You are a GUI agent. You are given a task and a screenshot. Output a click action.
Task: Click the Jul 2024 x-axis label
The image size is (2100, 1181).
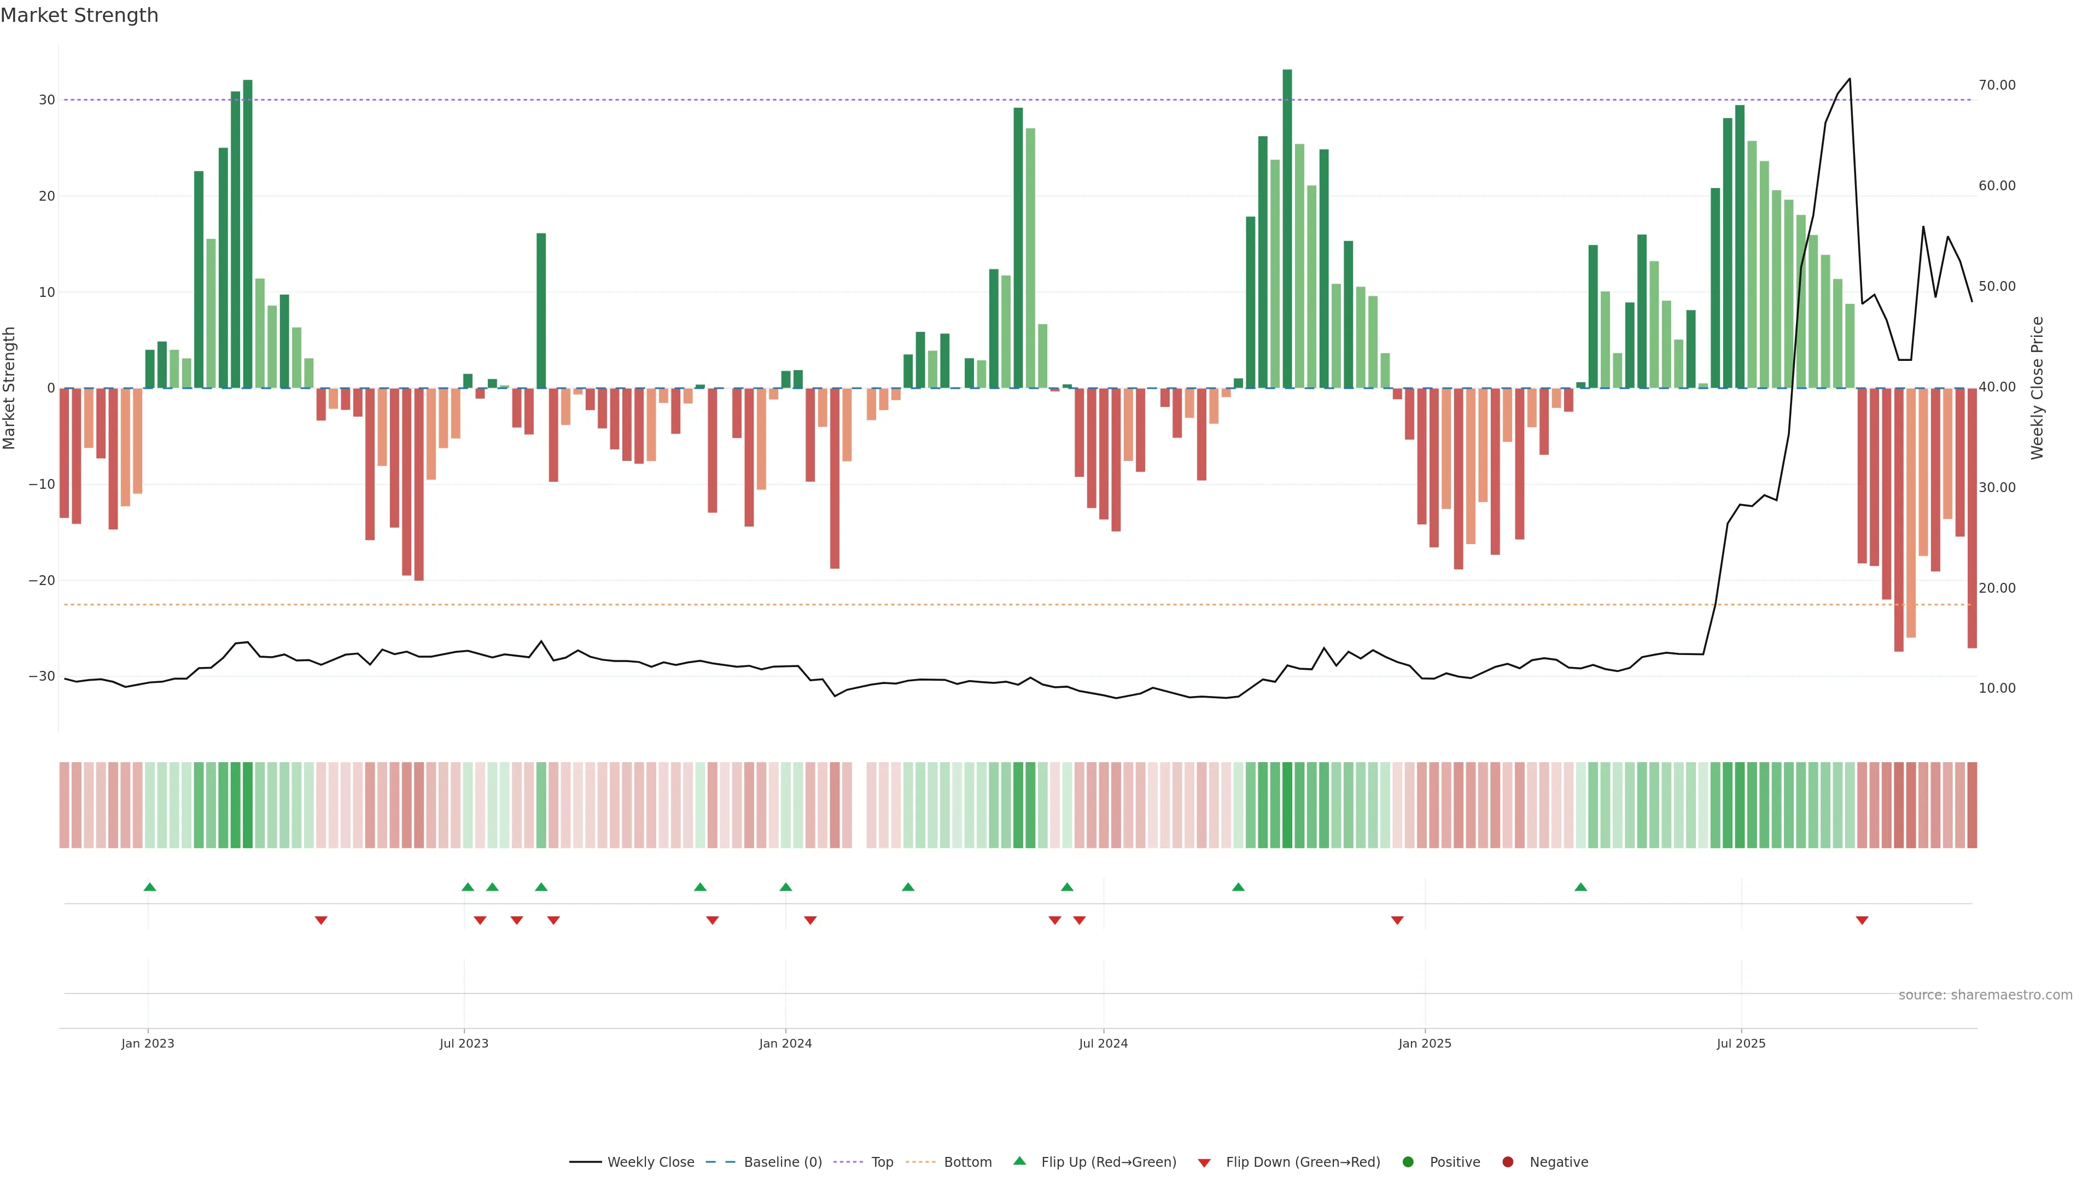[1103, 1043]
